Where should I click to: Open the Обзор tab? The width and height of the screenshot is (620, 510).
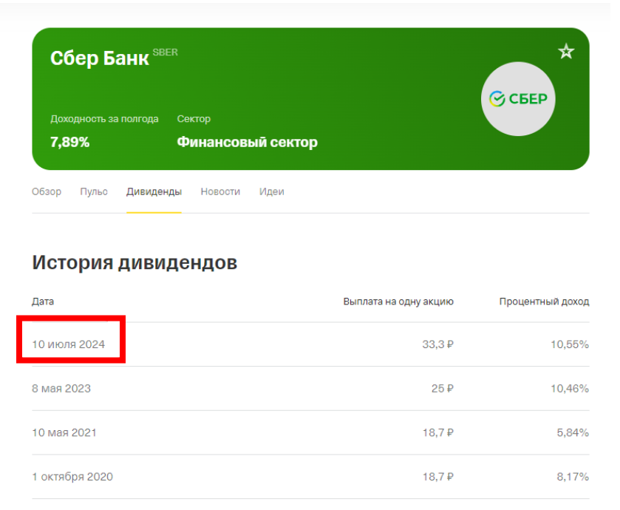pos(47,191)
